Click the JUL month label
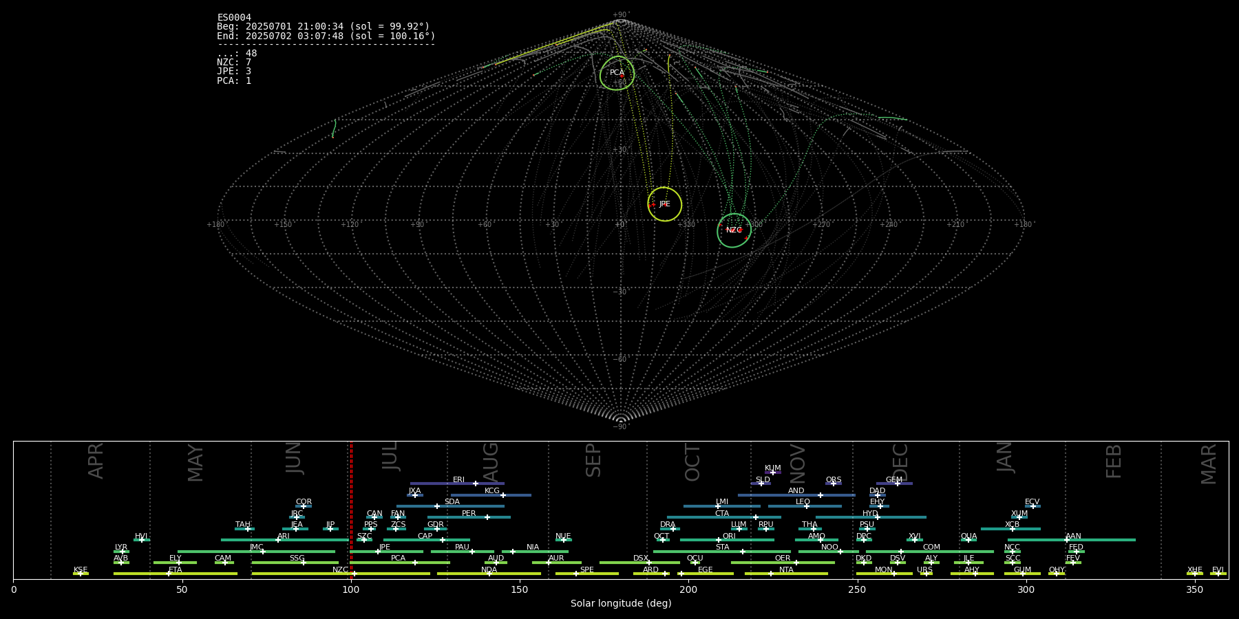1239x619 pixels. coord(390,456)
